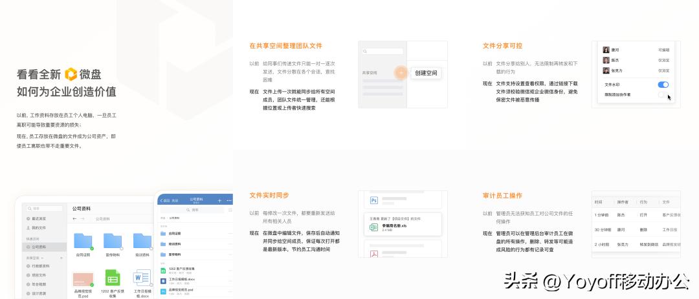Click the 文件分享可控 heading
699x299 pixels.
tap(502, 45)
